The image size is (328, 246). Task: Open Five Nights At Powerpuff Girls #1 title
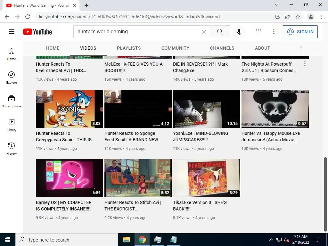(269, 67)
